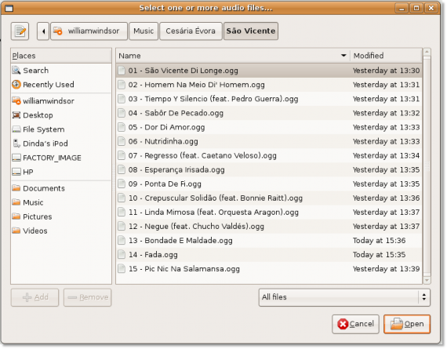
Task: Click the FACTORY_IMAGE drive icon
Action: point(16,158)
